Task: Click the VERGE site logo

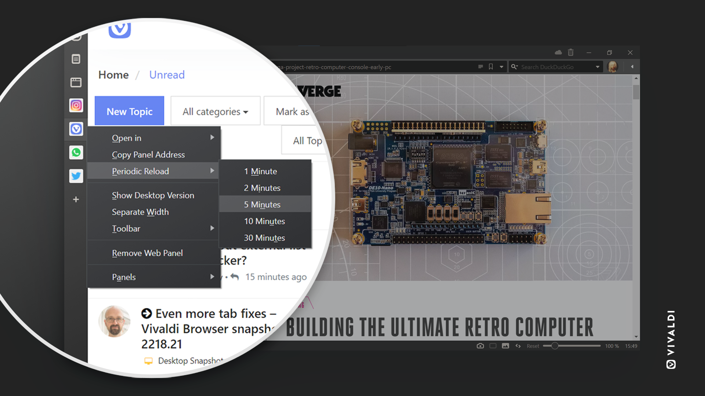Action: [319, 91]
